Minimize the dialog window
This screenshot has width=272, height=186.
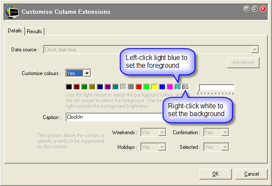255,9
